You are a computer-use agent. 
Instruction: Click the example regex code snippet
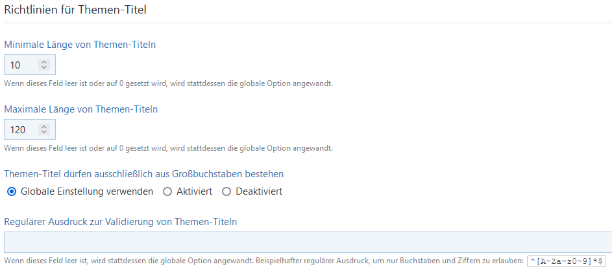[x=567, y=261]
